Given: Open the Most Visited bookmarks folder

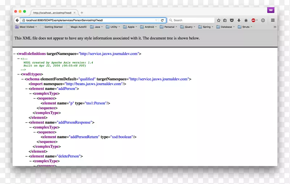Looking at the screenshot, I should coord(26,27).
